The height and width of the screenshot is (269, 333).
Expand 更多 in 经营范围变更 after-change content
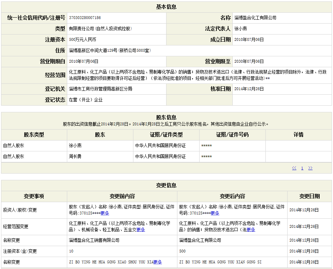tap(251, 230)
